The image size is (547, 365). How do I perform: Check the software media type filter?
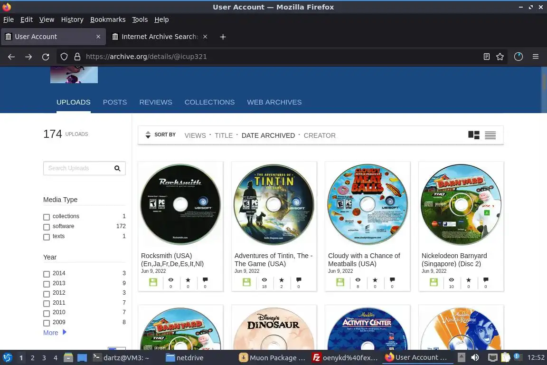pos(47,227)
